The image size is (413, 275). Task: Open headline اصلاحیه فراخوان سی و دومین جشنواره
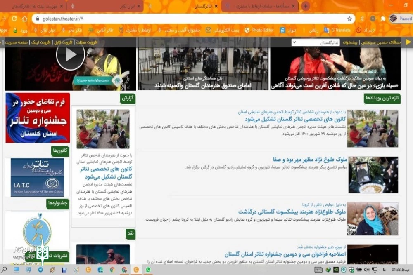tap(285, 254)
